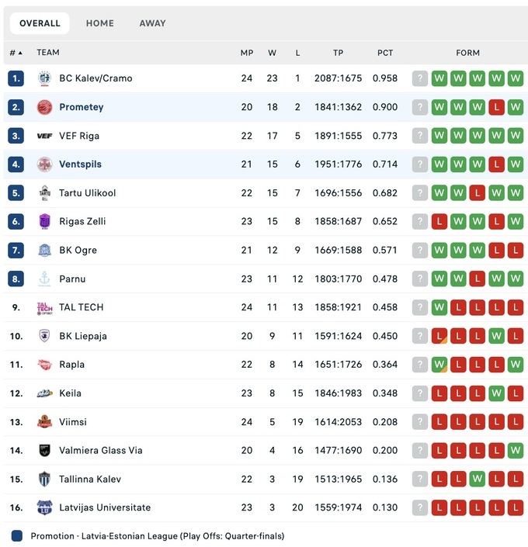Screen dimensions: 528x547
Task: Click the Latvijas Universitate team logo
Action: pos(44,508)
